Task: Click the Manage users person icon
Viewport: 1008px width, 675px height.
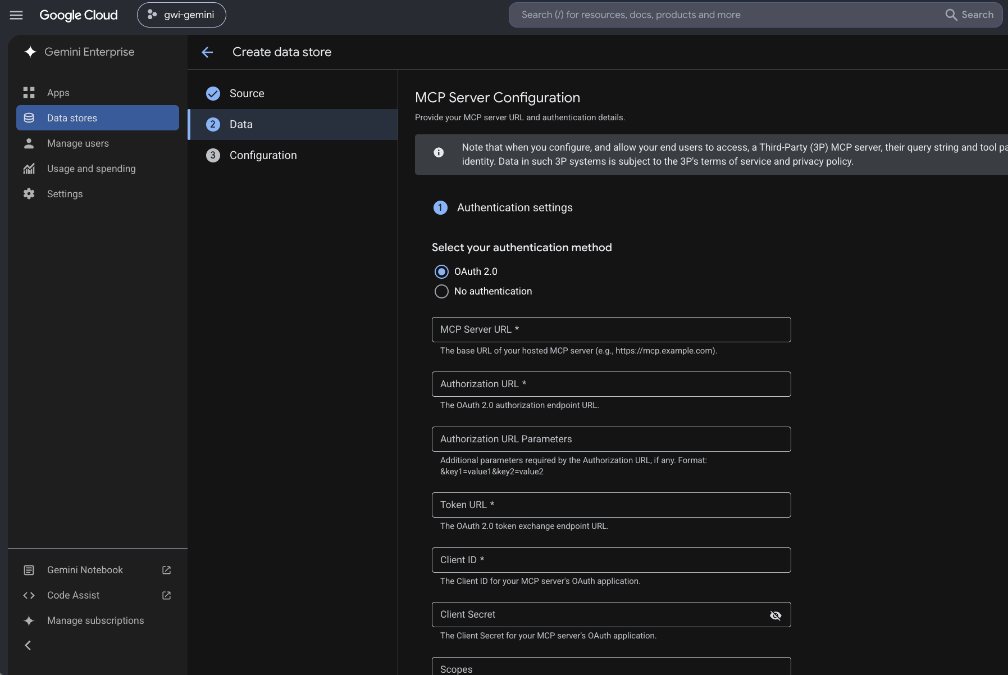Action: [x=29, y=143]
